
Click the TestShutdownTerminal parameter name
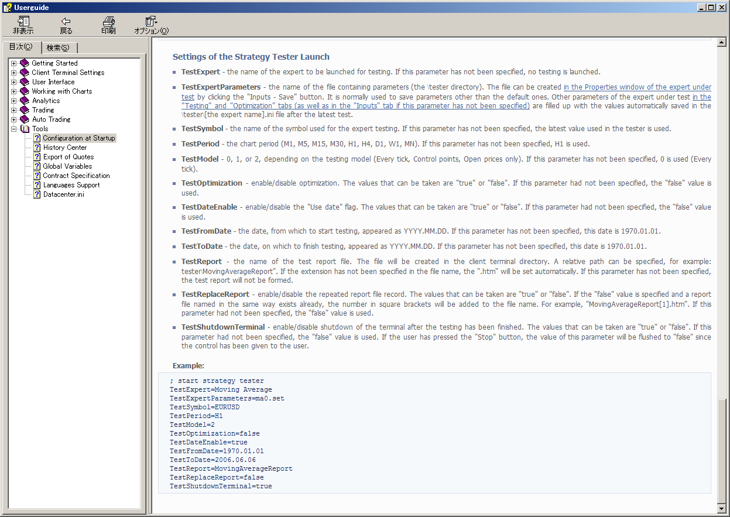(x=223, y=327)
